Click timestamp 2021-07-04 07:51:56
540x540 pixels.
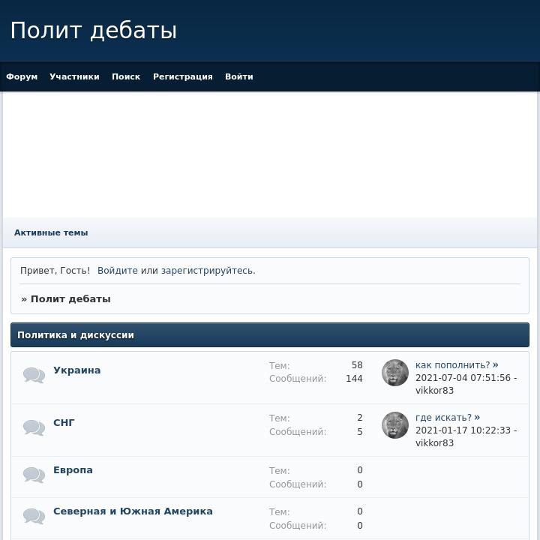[463, 378]
